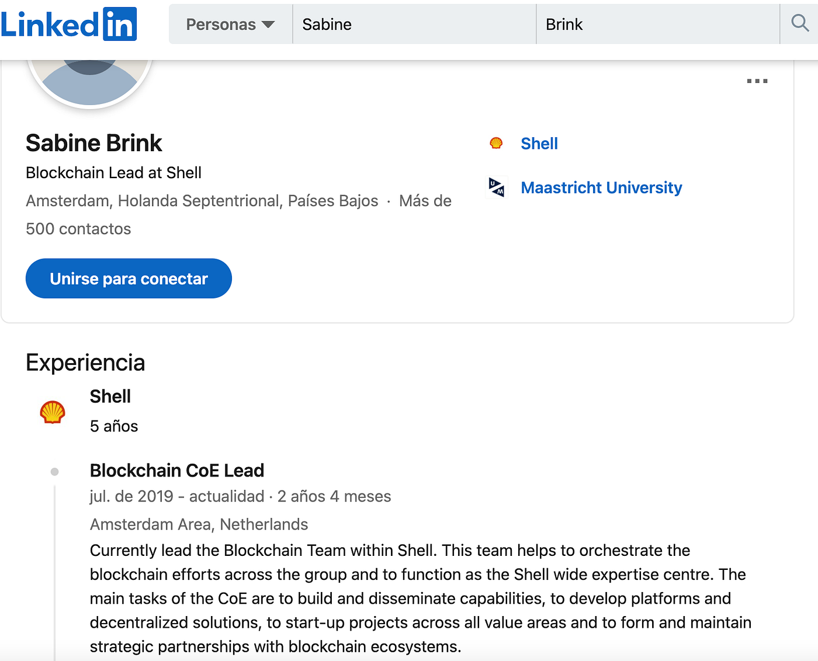
Task: Click the 5 años duration text
Action: click(x=114, y=426)
